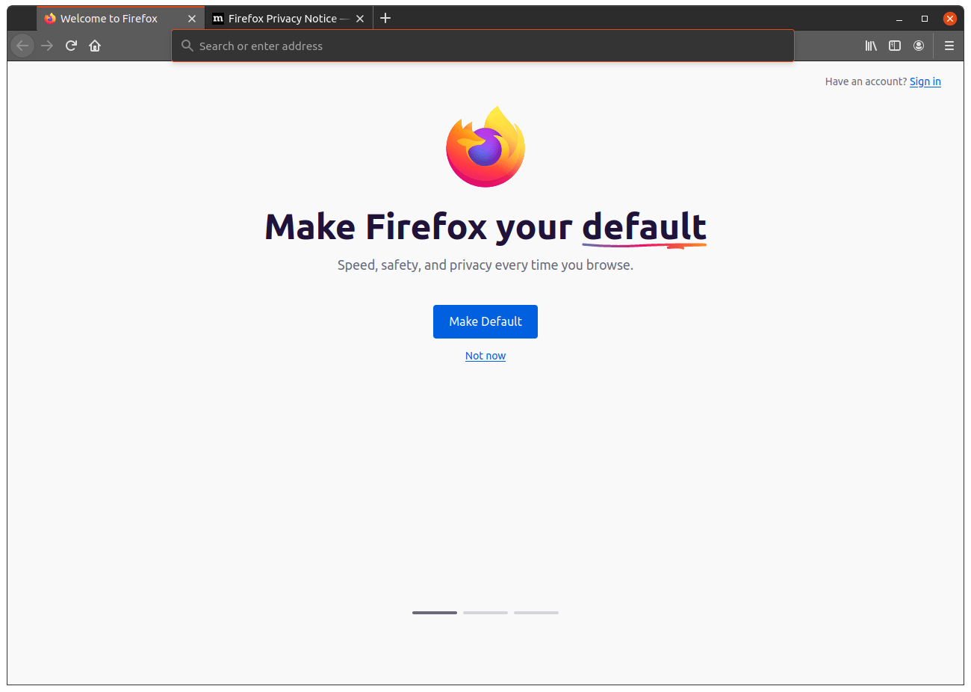This screenshot has width=971, height=692.
Task: Switch to Welcome to Firefox tab
Action: [120, 19]
